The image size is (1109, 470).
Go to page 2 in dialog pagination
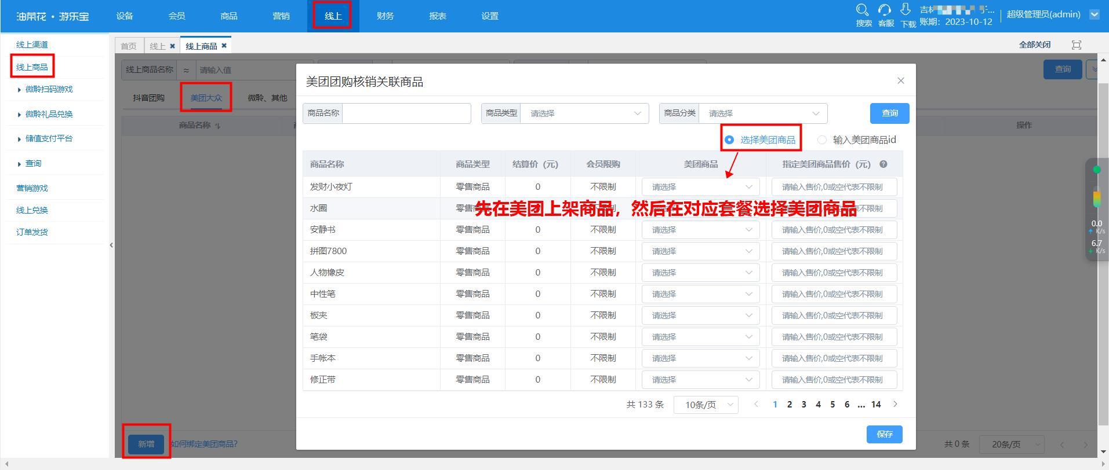[x=789, y=405]
